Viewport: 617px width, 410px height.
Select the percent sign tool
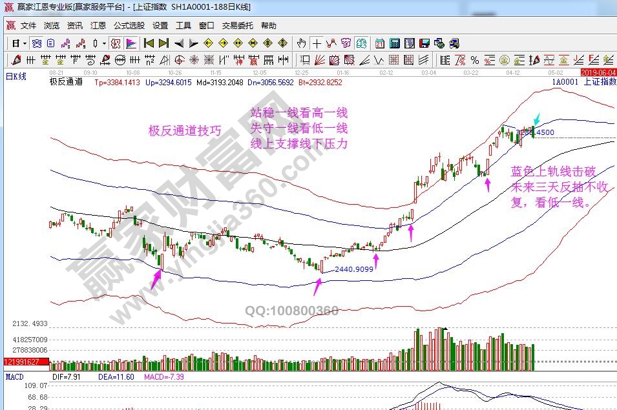[475, 60]
